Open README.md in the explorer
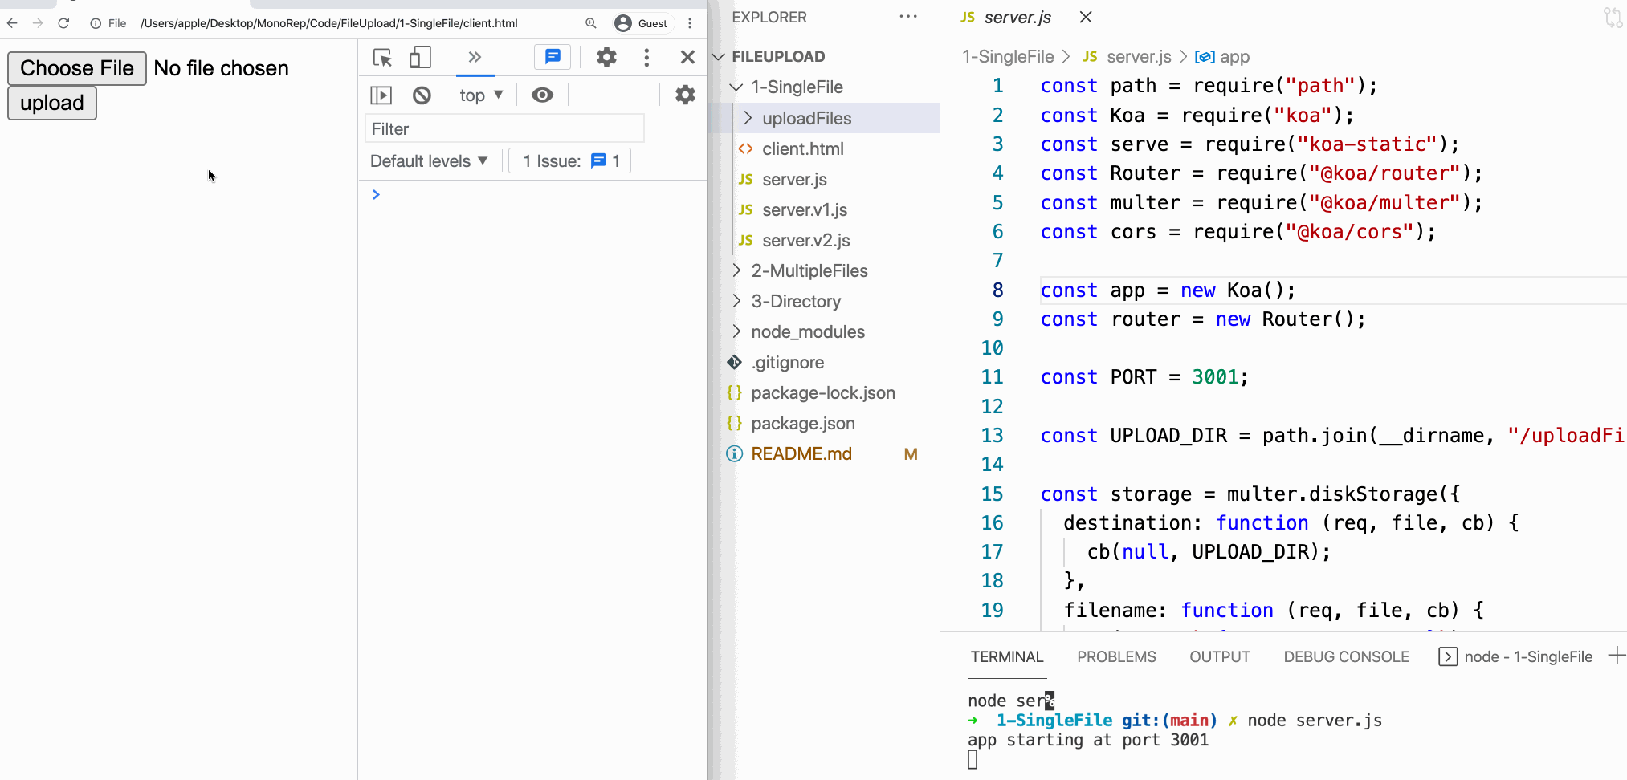 801,454
